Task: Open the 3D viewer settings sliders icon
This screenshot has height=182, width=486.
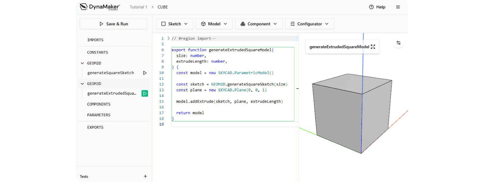Action: click(399, 43)
